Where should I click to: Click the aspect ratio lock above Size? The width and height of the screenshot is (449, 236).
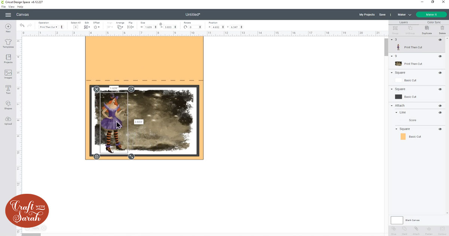[161, 24]
